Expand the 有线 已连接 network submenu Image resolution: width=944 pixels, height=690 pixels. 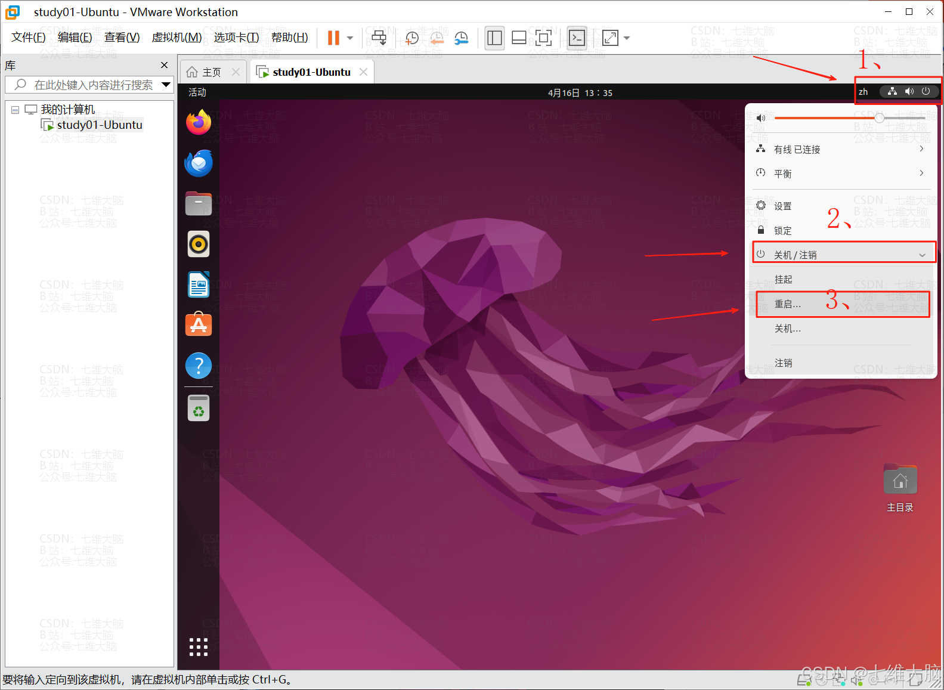[841, 149]
